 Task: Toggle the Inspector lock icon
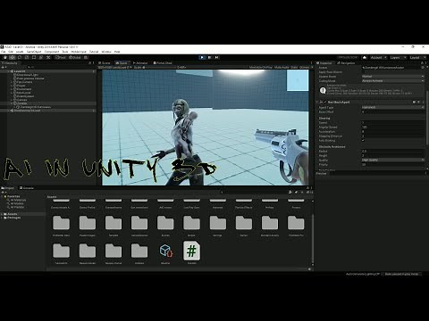click(x=422, y=63)
